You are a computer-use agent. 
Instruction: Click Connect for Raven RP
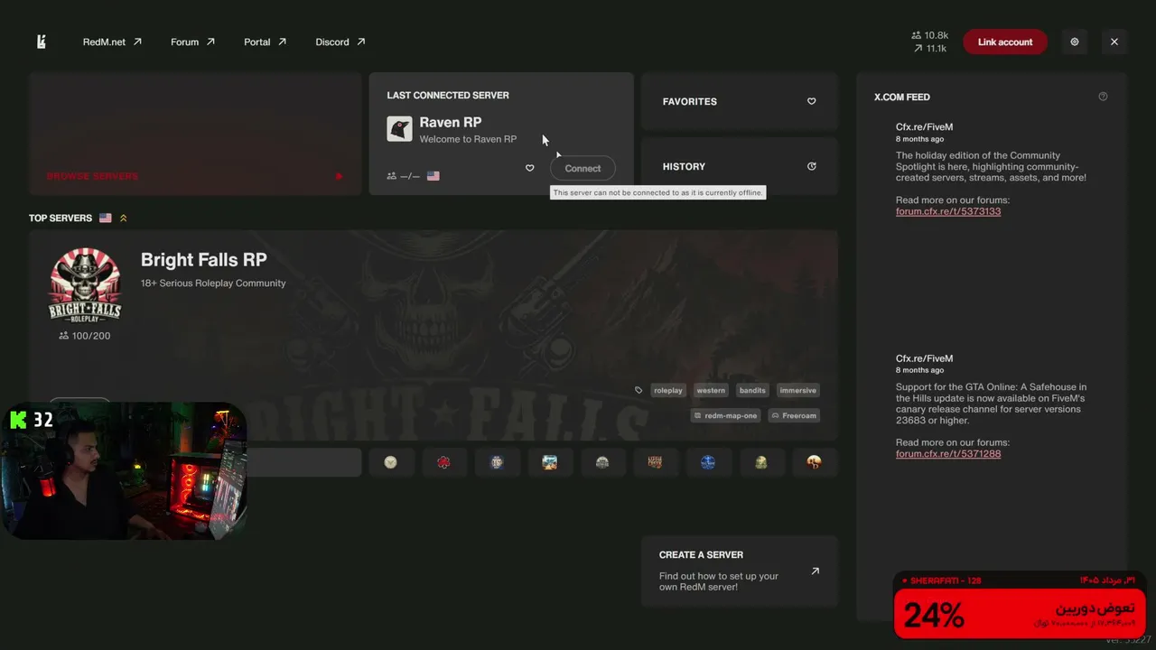[x=583, y=168]
